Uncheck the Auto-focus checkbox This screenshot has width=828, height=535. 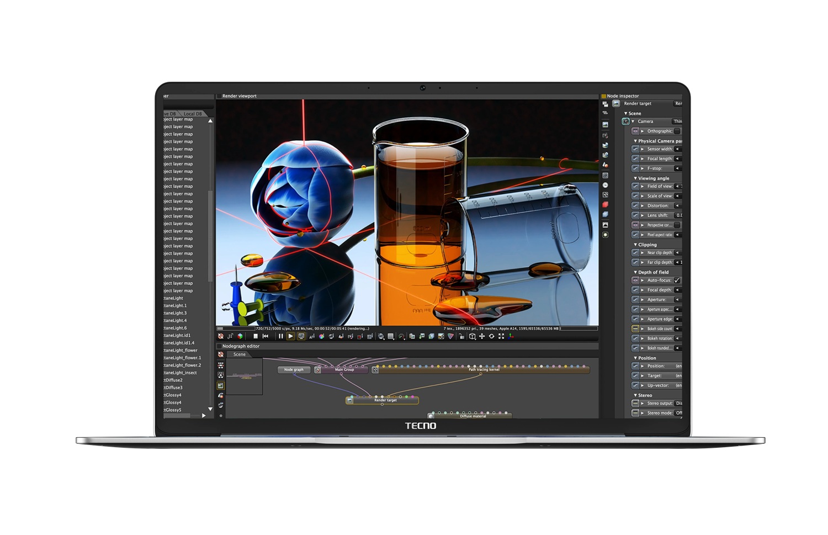[677, 280]
